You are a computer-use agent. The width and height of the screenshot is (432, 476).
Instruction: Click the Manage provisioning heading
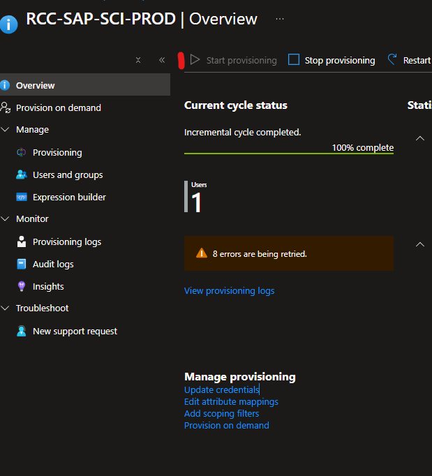[240, 377]
